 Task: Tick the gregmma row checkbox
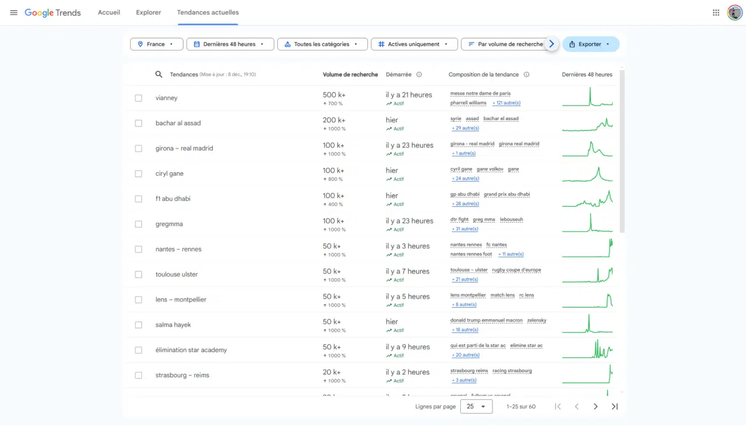coord(138,225)
